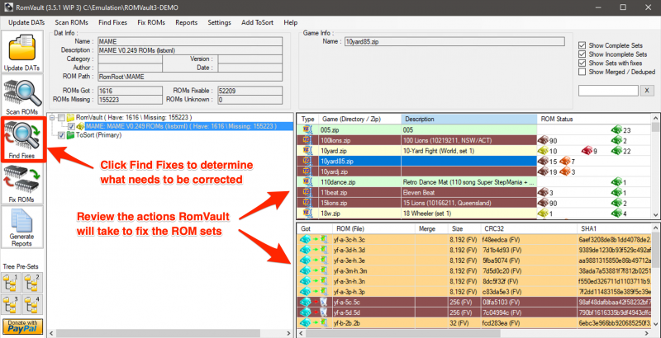This screenshot has height=338, width=661.
Task: Click brown chip status icon on 100lions.zip row
Action: (x=543, y=140)
